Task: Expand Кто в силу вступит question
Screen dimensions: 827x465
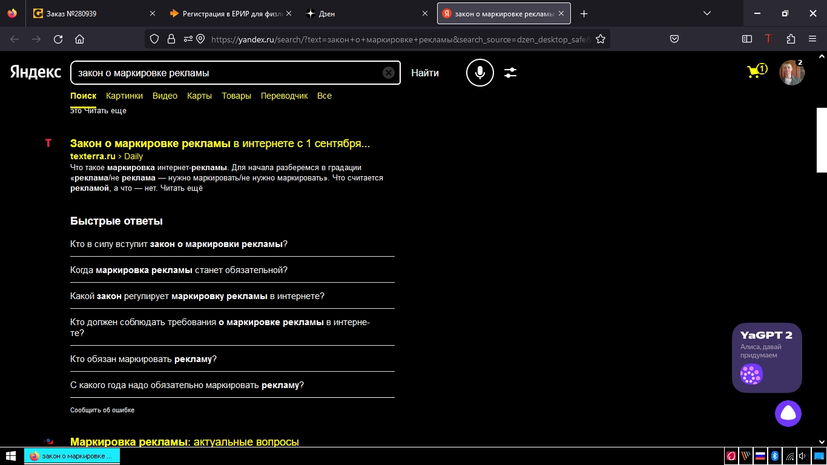Action: click(x=232, y=244)
